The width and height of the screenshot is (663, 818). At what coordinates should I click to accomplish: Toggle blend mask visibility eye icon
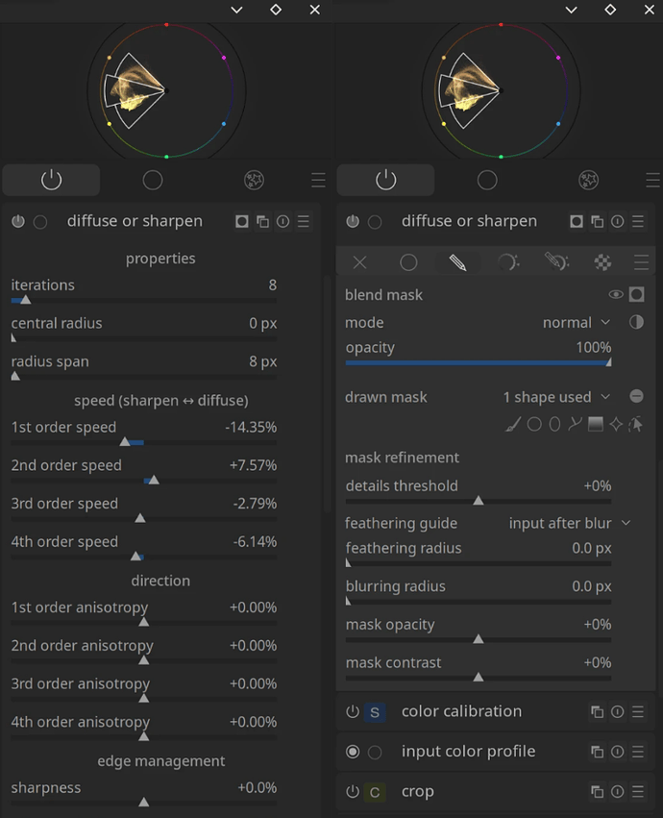[616, 295]
